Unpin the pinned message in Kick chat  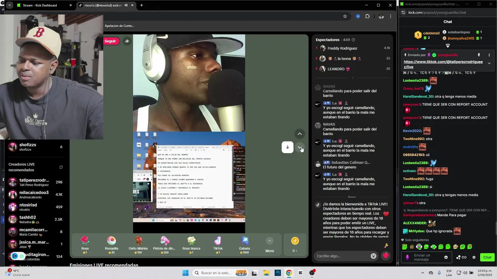(x=479, y=55)
